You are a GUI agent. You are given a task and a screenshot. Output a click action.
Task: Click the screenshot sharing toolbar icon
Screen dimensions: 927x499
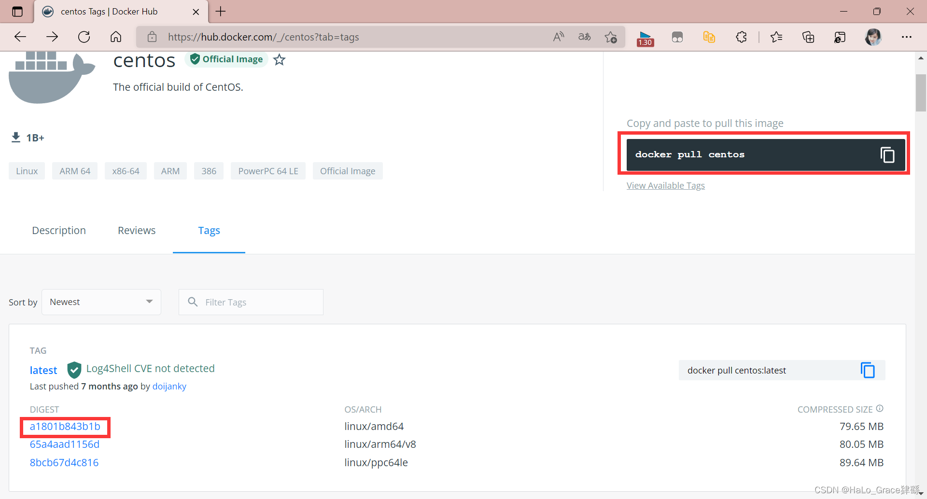point(840,37)
